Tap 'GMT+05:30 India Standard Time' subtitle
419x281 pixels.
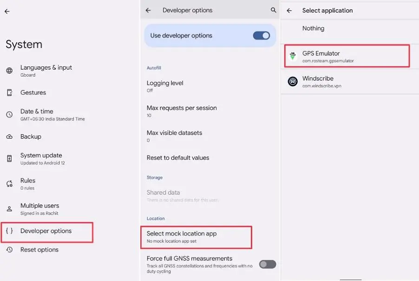tap(52, 119)
